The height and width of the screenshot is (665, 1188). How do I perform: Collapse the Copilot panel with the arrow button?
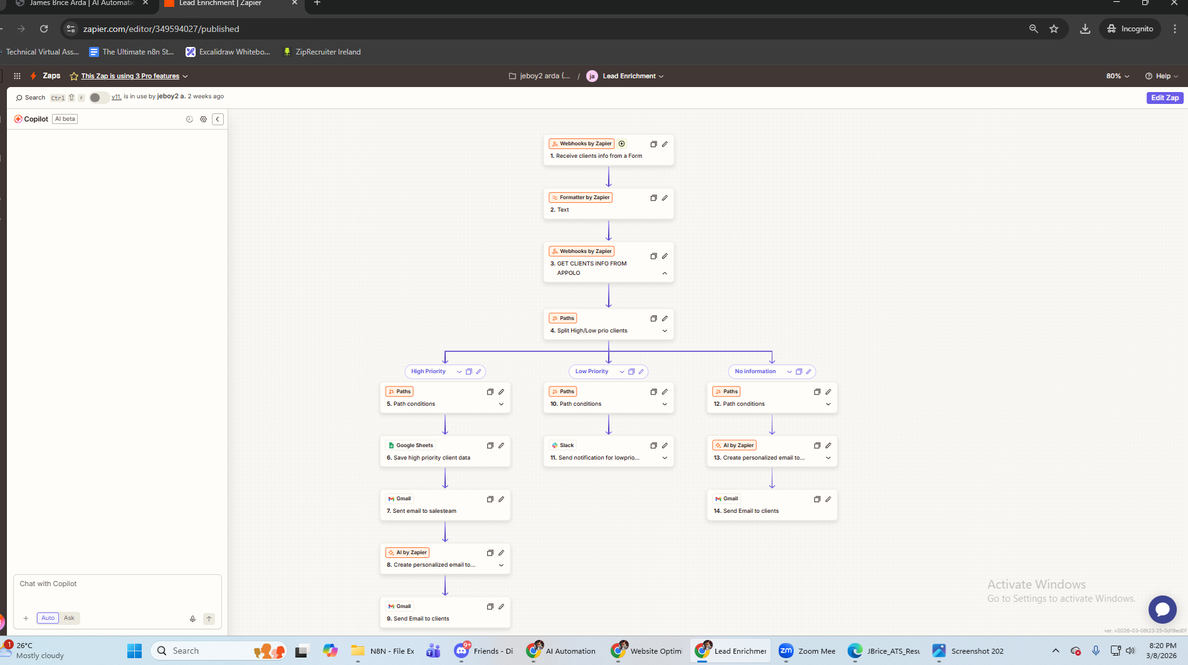click(x=218, y=119)
